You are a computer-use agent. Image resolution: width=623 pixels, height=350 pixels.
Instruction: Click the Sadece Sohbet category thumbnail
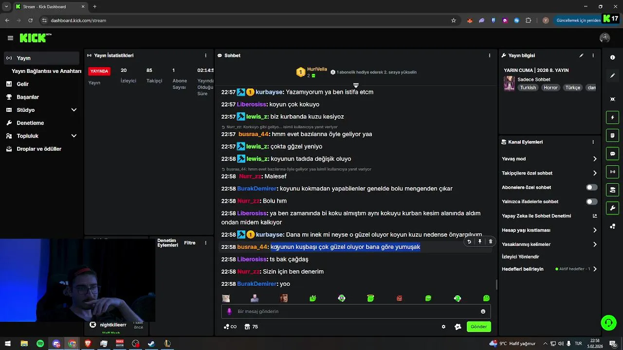(509, 83)
